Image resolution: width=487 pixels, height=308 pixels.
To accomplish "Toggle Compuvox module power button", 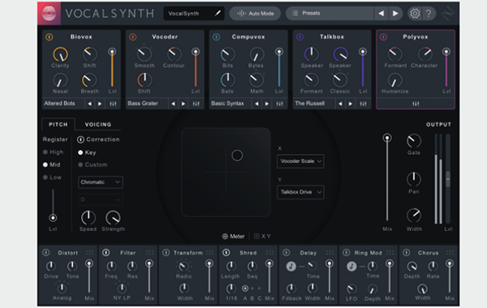I will pos(217,37).
